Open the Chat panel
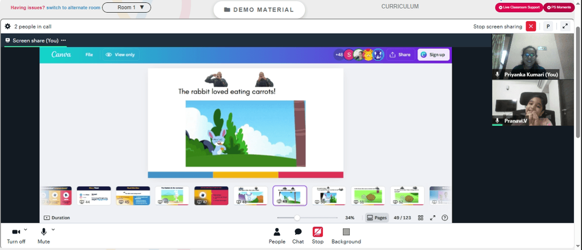The width and height of the screenshot is (582, 250). pos(298,236)
